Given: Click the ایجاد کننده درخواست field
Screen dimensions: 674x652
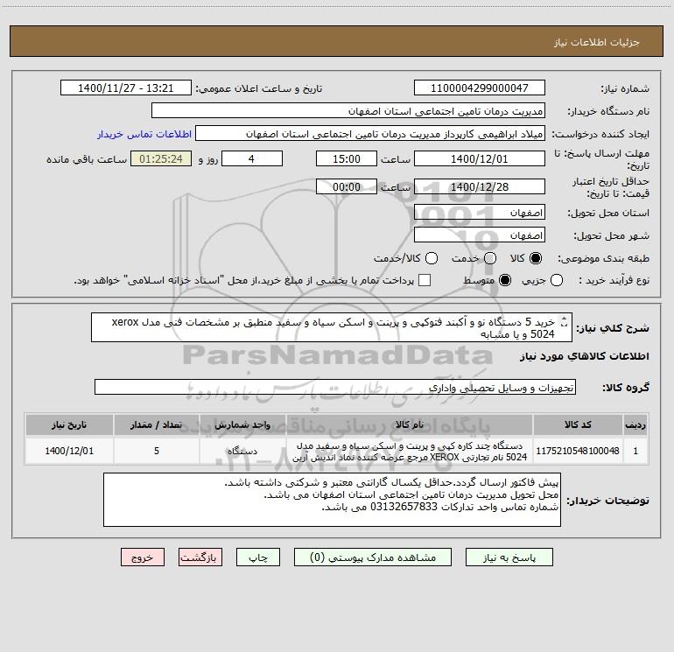Looking at the screenshot, I should 370,133.
